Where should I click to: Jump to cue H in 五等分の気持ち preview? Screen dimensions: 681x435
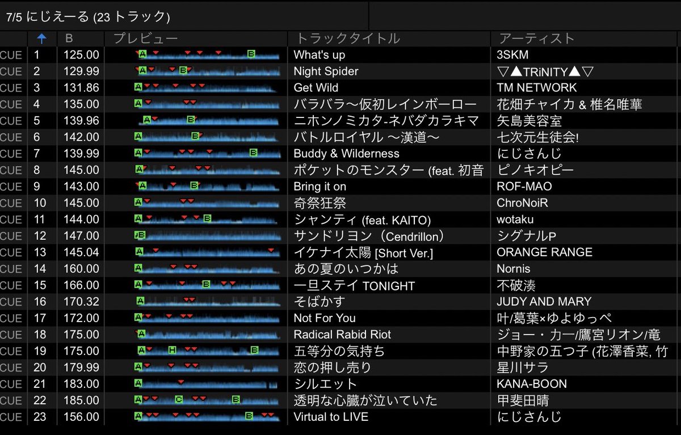click(x=172, y=350)
